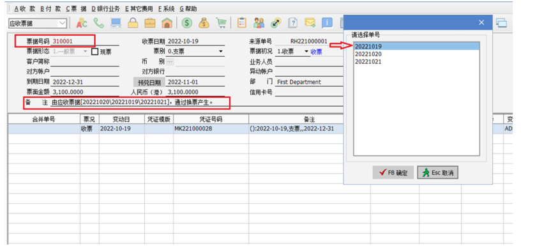Open the 票据形态 dropdown
This screenshot has height=246, width=549.
point(85,52)
